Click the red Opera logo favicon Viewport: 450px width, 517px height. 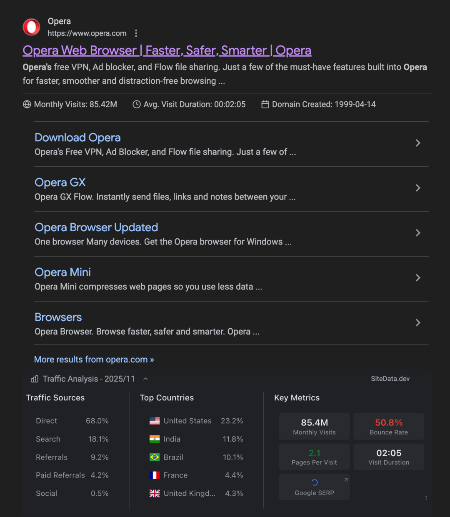click(x=31, y=27)
